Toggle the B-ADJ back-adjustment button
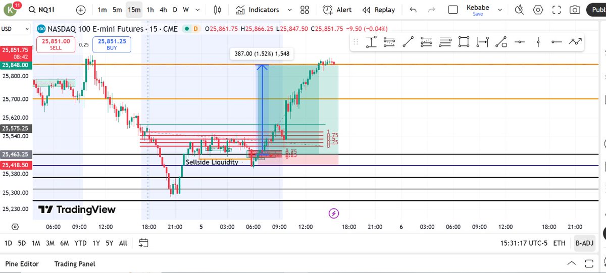Screen dimensions: 606x273 (585, 243)
